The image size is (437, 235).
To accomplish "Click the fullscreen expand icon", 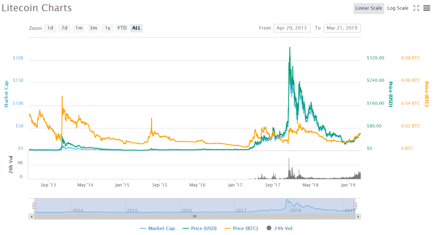I will point(417,8).
